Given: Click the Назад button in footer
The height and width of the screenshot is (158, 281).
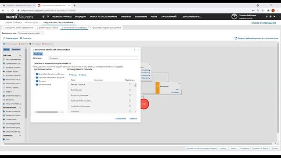Looking at the screenshot, I should click(223, 148).
